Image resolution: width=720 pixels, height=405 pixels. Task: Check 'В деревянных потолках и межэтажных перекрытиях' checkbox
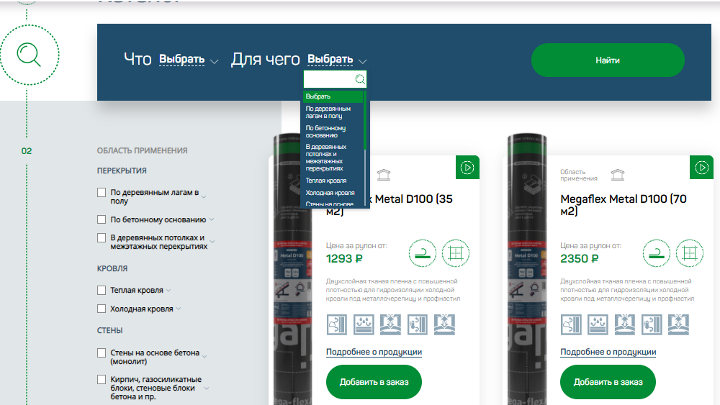pos(102,237)
